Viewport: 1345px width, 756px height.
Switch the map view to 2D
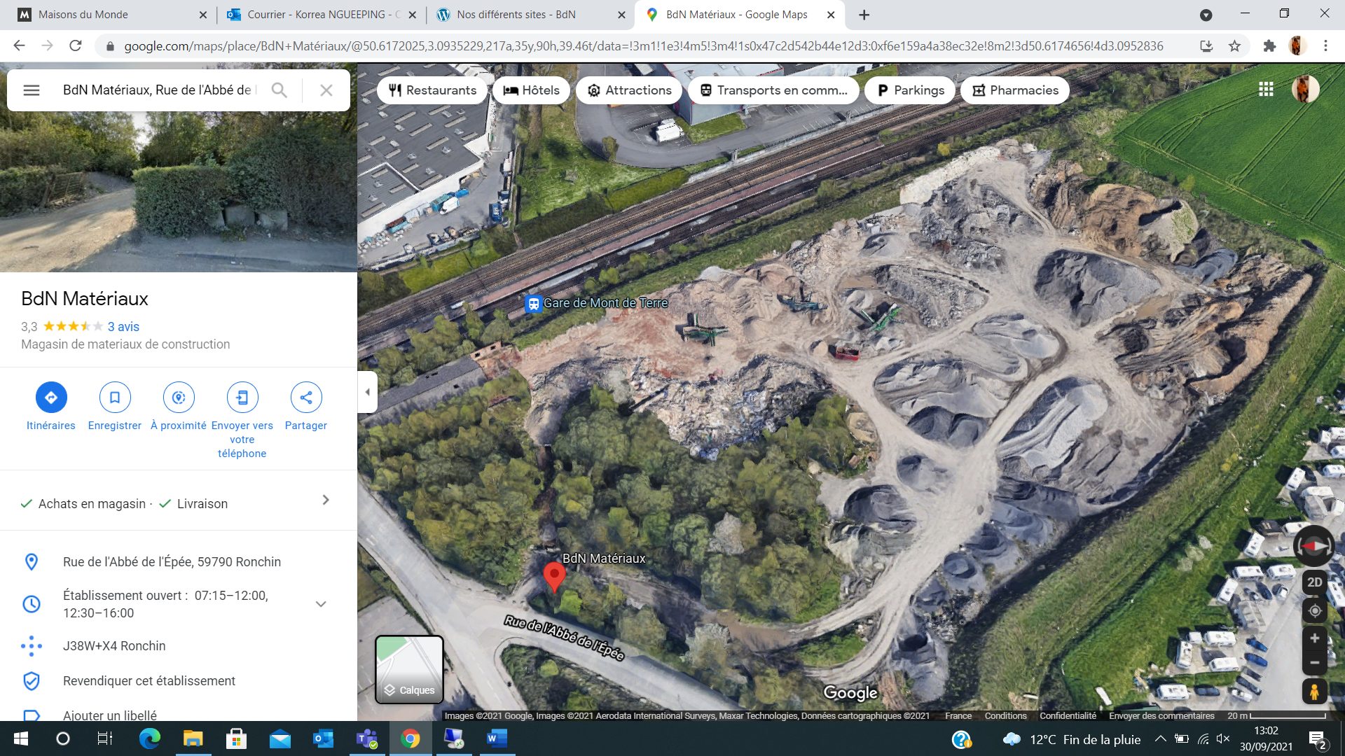(1315, 582)
